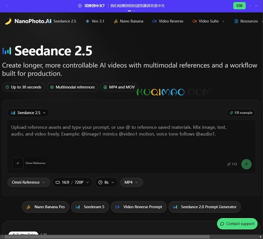Open Seedream 5 shortcut
The image size is (263, 239).
tap(90, 207)
